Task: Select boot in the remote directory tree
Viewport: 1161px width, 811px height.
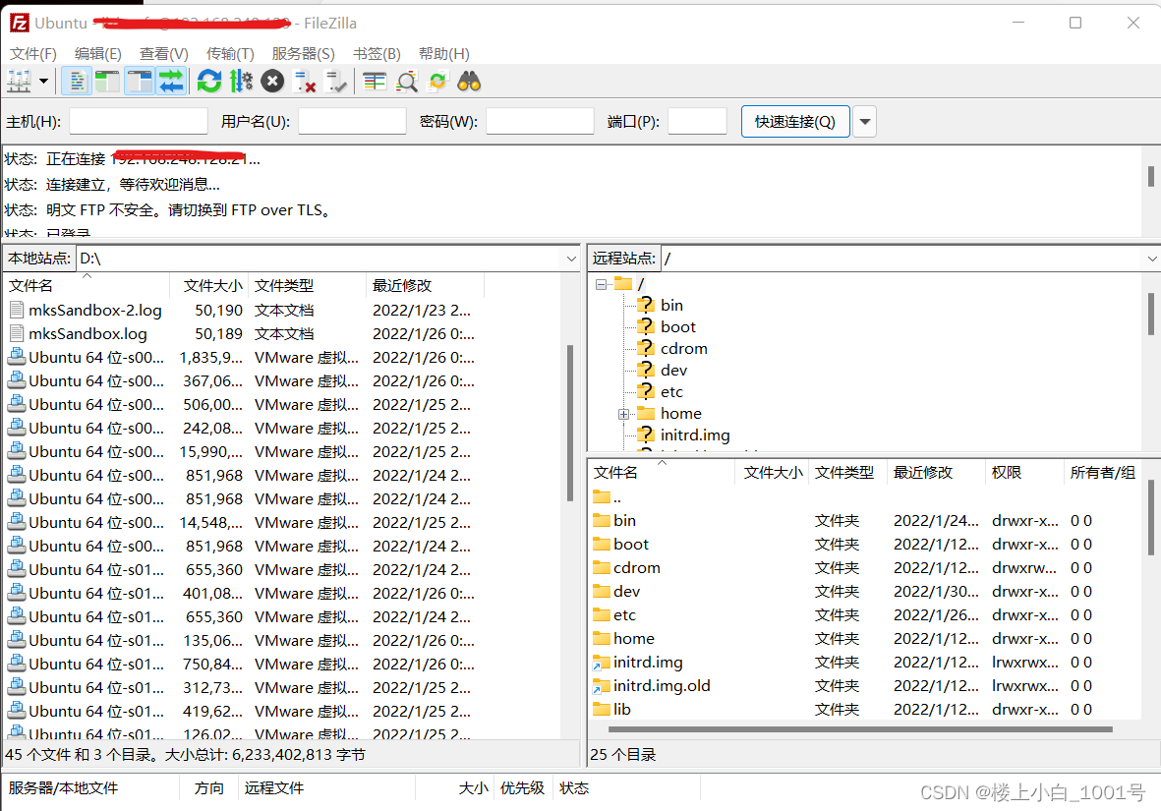Action: [678, 326]
